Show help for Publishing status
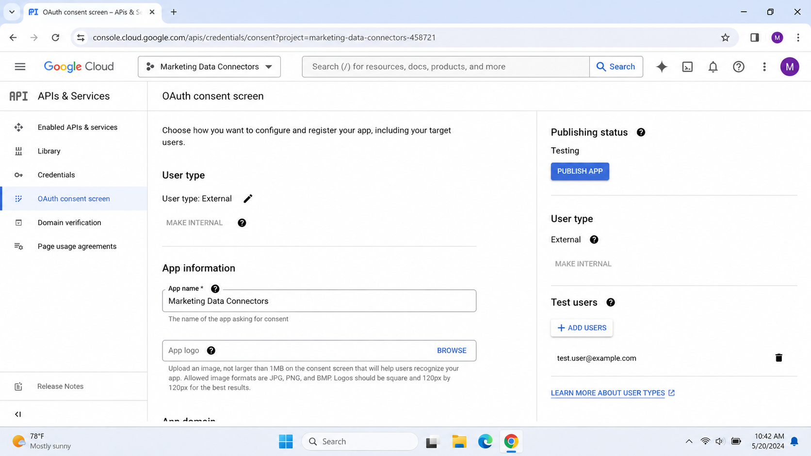The image size is (811, 456). 641,132
